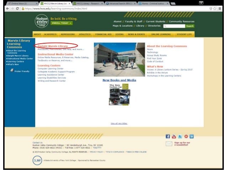Open Collegiate Academic Support Program link
The image size is (227, 170).
click(56, 72)
